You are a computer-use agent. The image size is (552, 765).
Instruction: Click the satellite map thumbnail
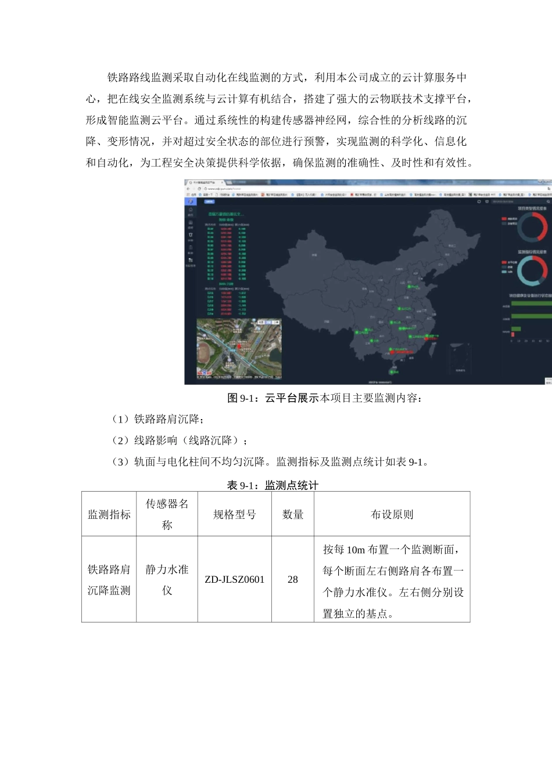(x=239, y=348)
